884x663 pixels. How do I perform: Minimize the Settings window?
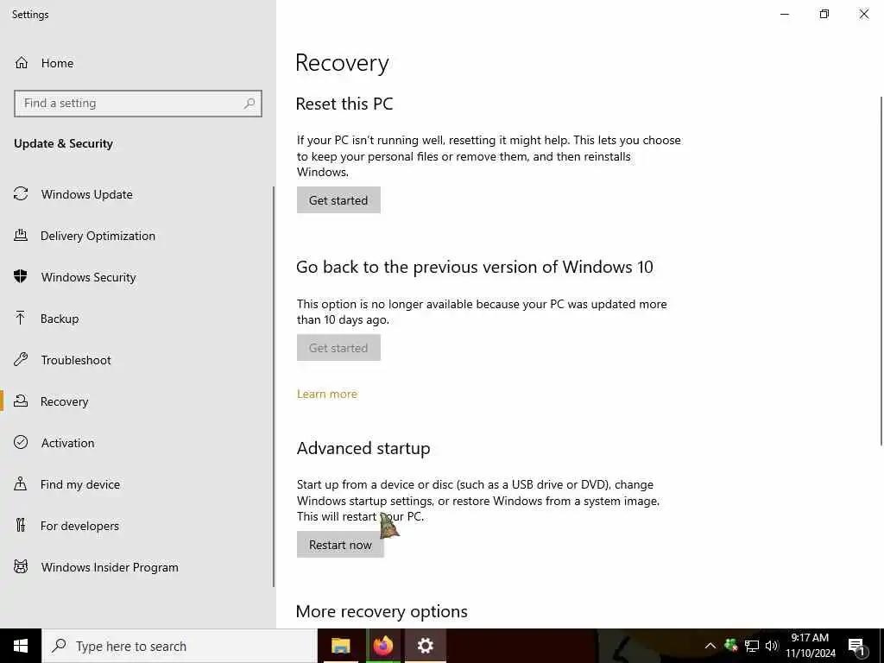[784, 14]
